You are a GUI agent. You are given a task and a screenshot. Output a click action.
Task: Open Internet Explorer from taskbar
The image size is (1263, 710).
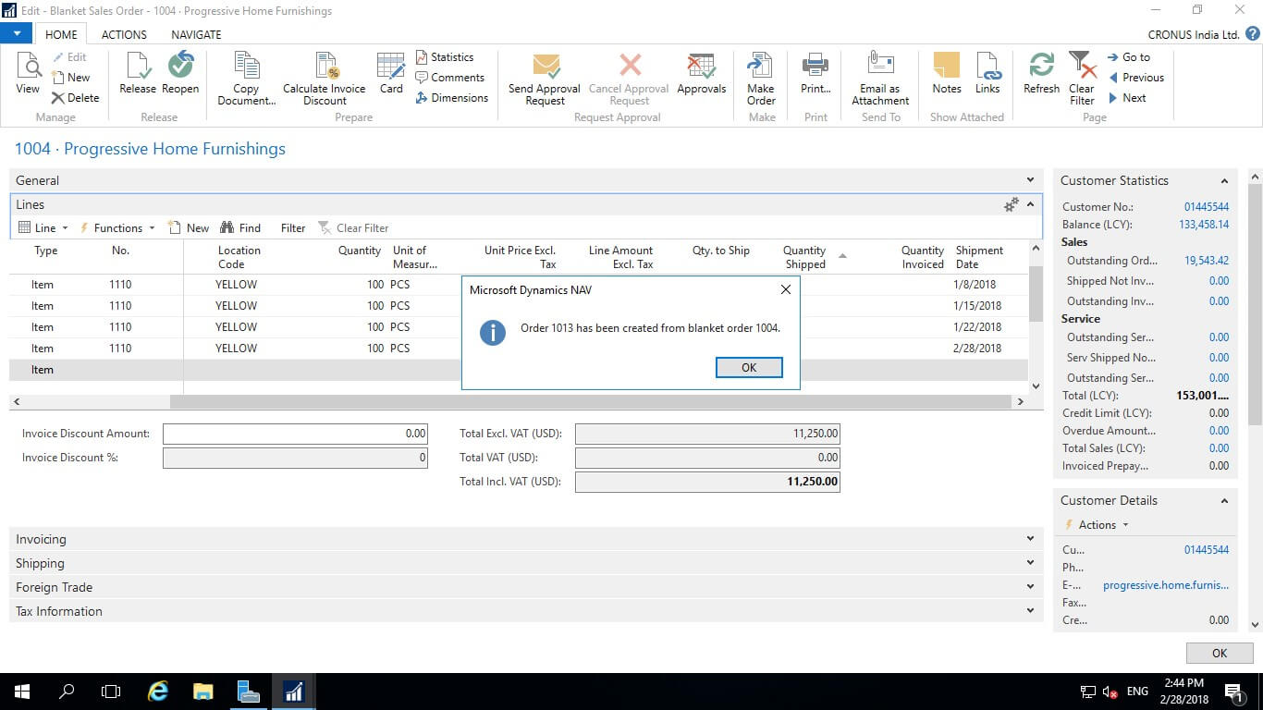158,691
